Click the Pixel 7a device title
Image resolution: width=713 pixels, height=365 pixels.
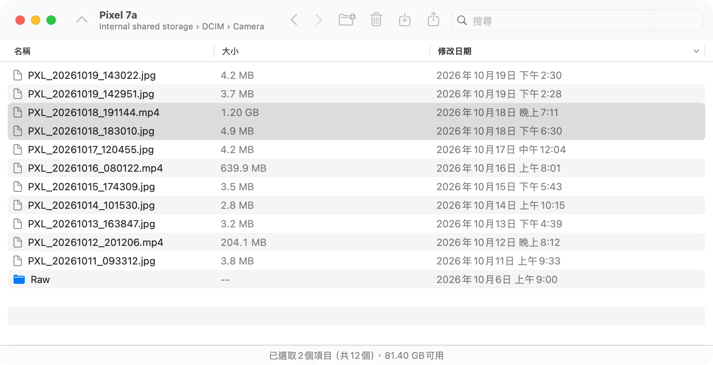click(x=118, y=15)
